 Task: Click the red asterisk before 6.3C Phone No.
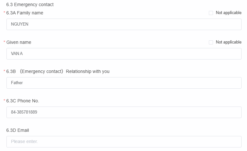4,101
